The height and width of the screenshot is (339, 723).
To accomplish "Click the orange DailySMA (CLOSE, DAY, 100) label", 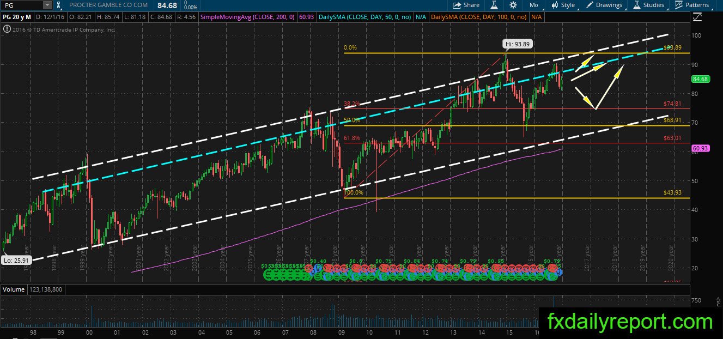I will click(x=479, y=17).
